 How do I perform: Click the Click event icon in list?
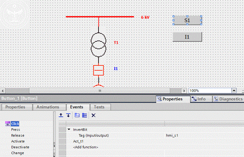click(x=7, y=124)
